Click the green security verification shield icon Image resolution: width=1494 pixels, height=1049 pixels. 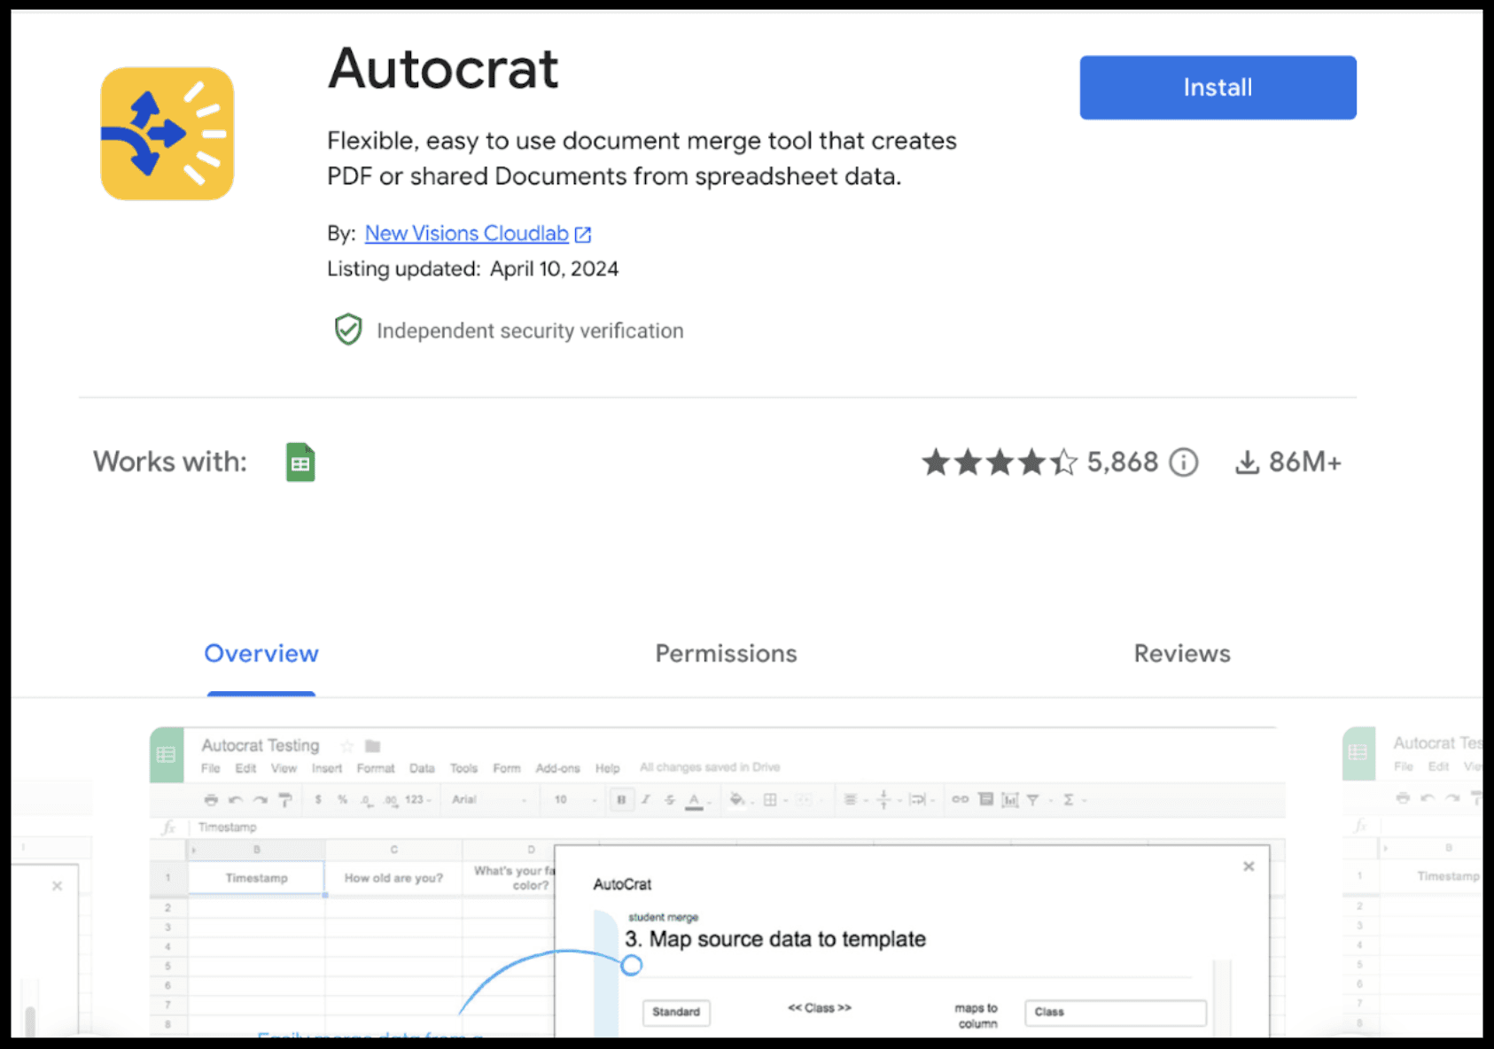[348, 330]
